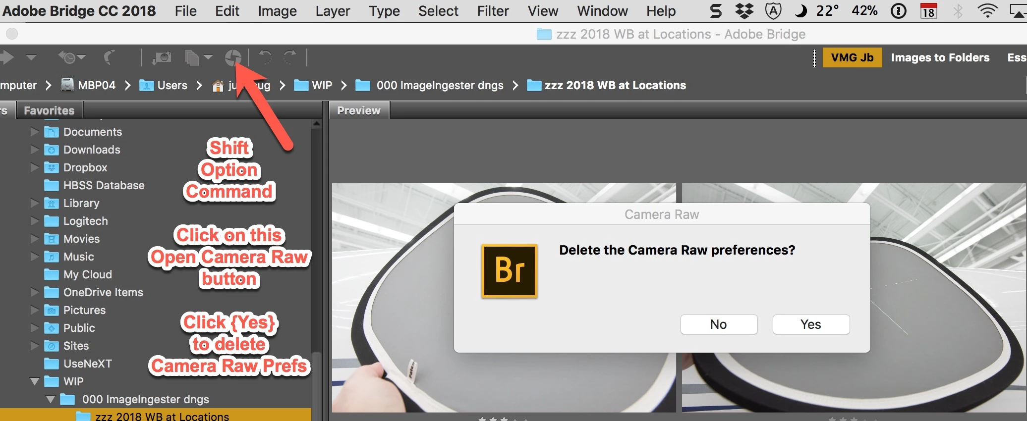This screenshot has width=1027, height=421.
Task: Click the Get Photos from Camera icon
Action: pyautogui.click(x=162, y=57)
